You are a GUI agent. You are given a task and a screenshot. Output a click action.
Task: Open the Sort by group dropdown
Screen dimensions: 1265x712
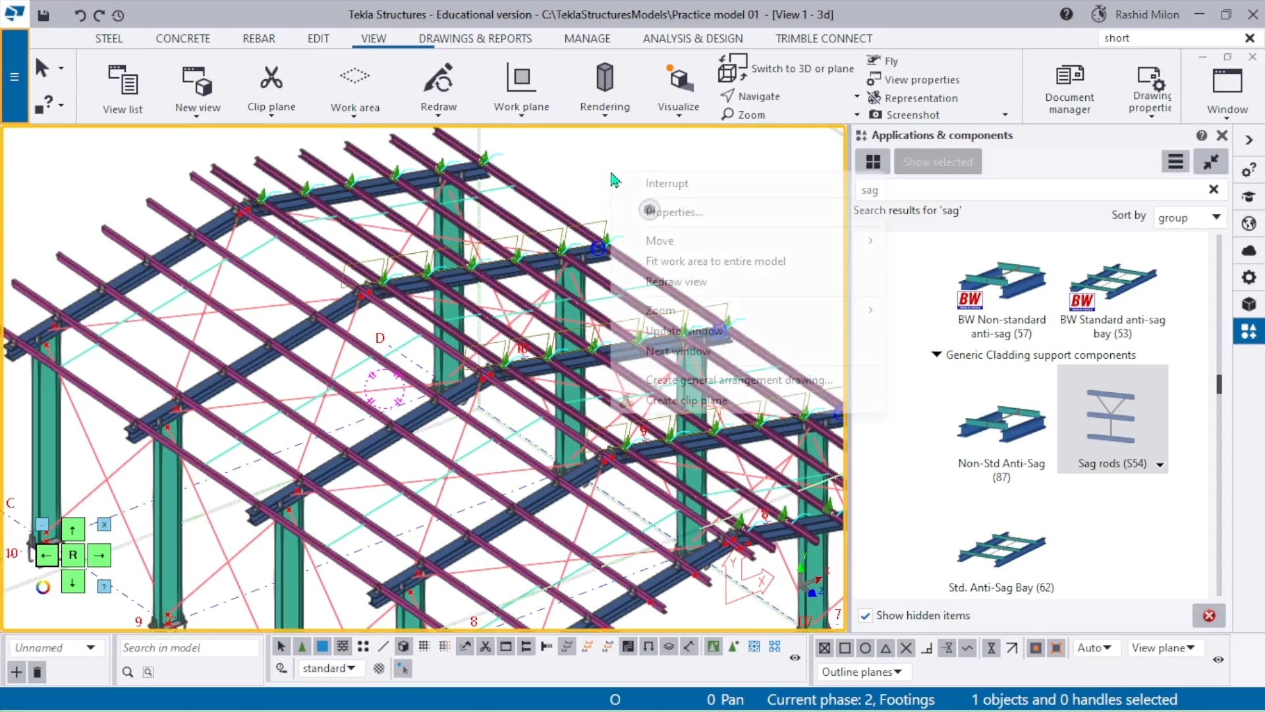(1189, 218)
